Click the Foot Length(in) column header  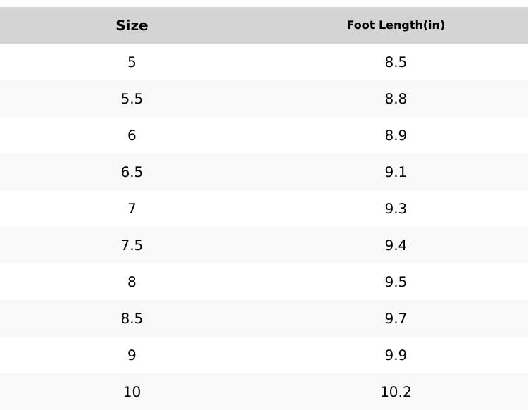(396, 25)
